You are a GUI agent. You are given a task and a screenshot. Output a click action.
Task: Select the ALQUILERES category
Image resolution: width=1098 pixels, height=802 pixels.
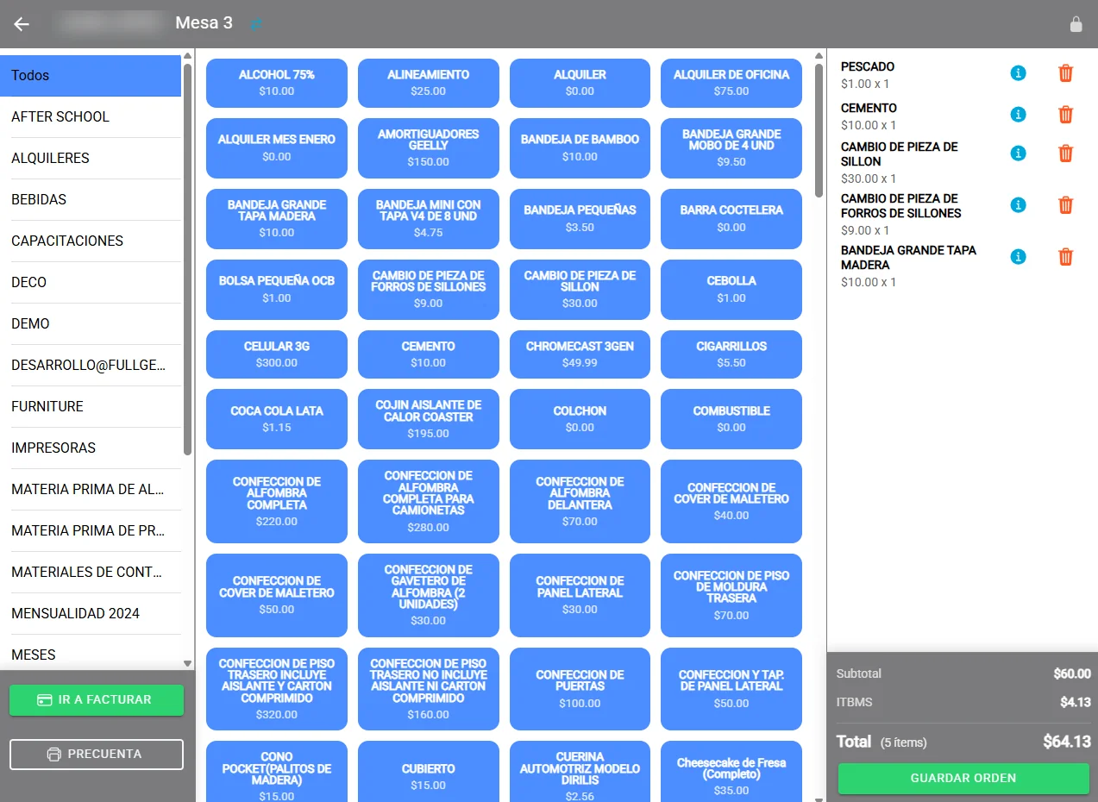pyautogui.click(x=91, y=158)
